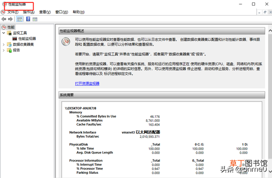Click the 46.176 committed bytes value

point(155,117)
